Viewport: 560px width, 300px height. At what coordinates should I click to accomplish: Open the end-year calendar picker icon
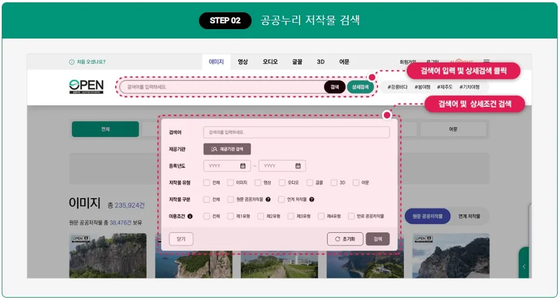tap(298, 166)
